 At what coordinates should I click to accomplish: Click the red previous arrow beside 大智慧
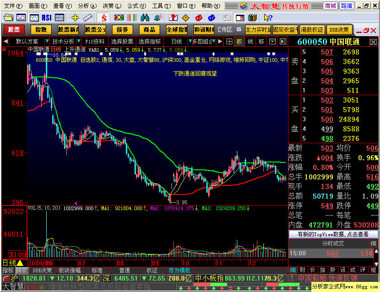(x=28, y=287)
